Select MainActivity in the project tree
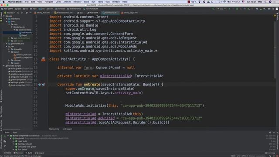279x157 pixels. coord(27,33)
